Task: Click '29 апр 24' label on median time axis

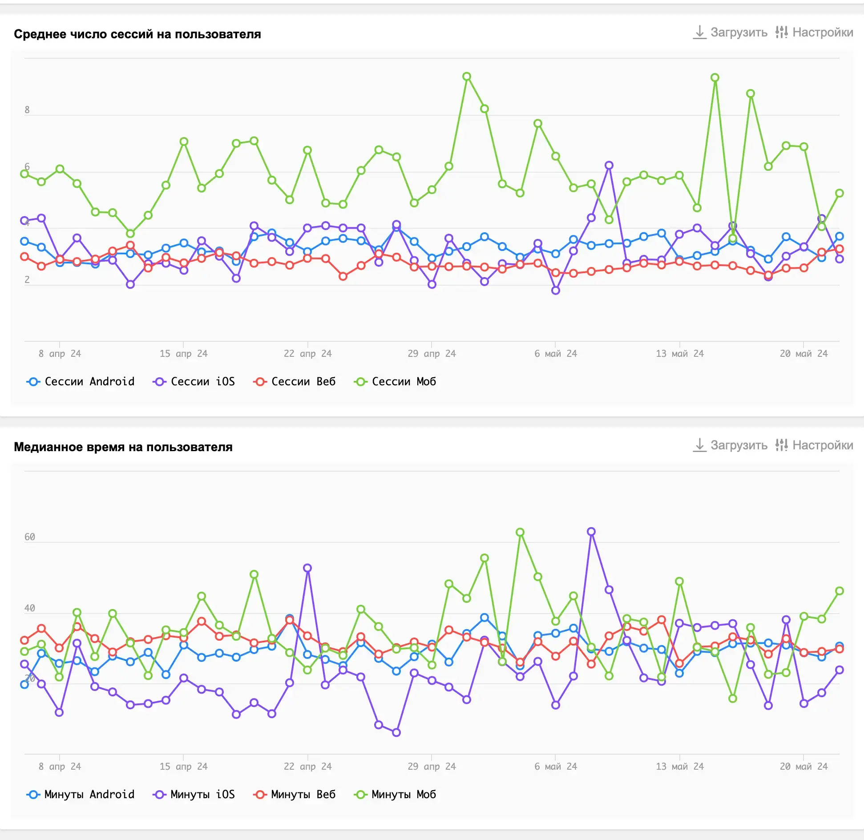Action: [432, 767]
